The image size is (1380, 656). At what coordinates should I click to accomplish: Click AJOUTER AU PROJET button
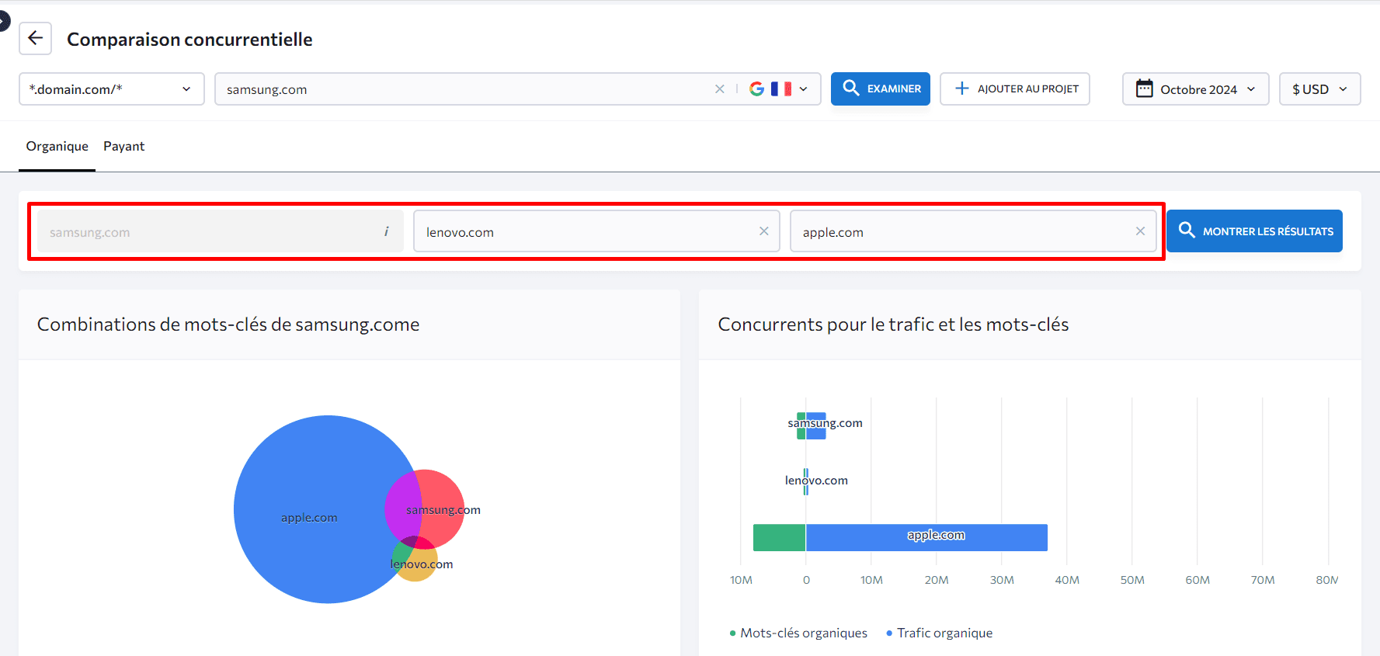pos(1015,89)
